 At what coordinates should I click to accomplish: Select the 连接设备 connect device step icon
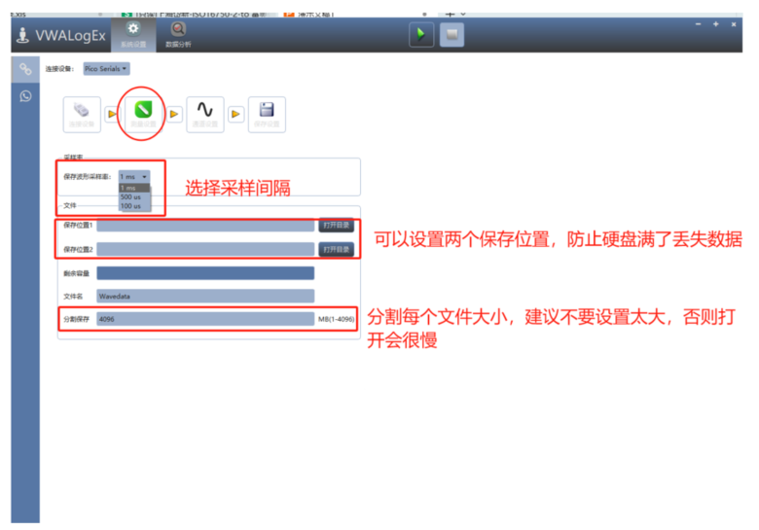coord(81,114)
